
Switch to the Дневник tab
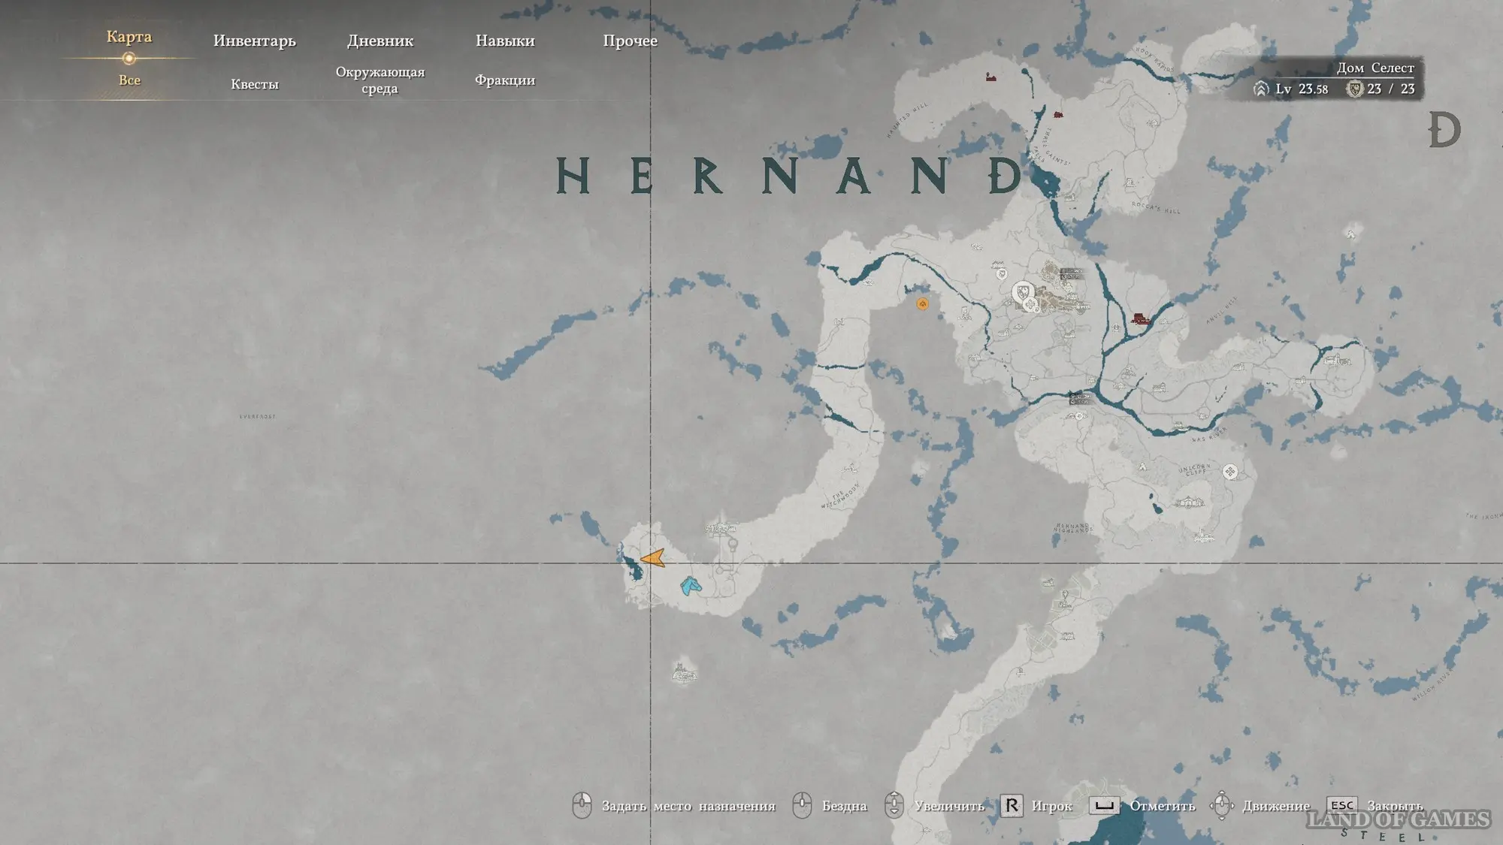tap(380, 41)
